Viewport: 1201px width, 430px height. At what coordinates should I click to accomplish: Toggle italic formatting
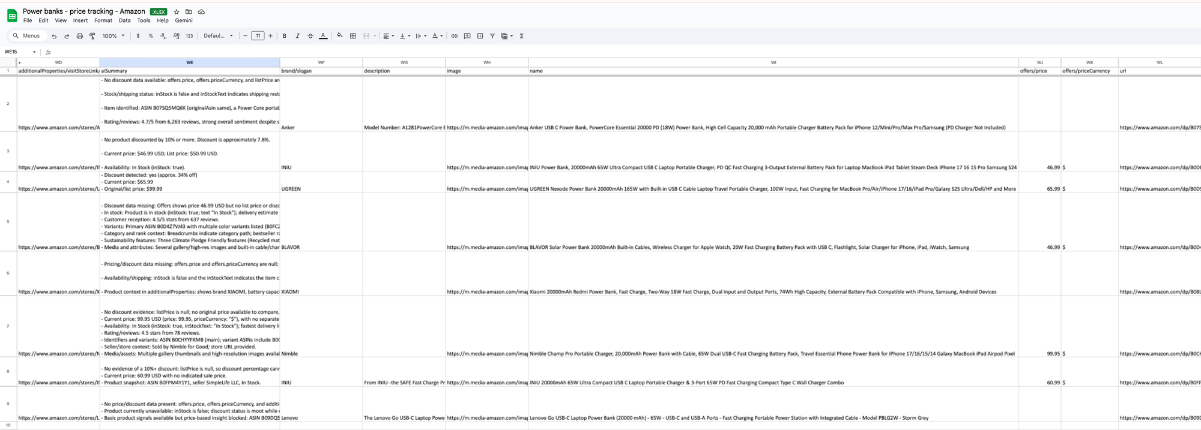[297, 36]
